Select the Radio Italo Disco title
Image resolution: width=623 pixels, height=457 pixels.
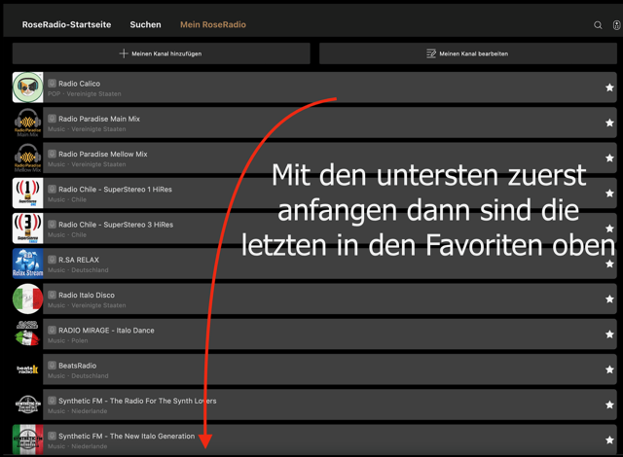coord(87,296)
